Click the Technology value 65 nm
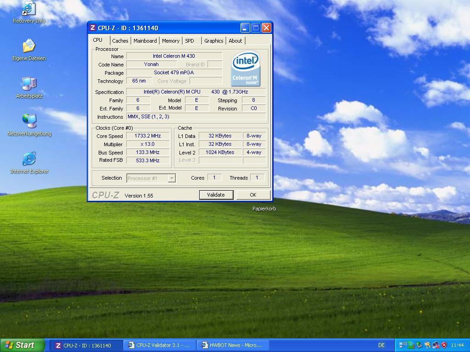 click(139, 81)
